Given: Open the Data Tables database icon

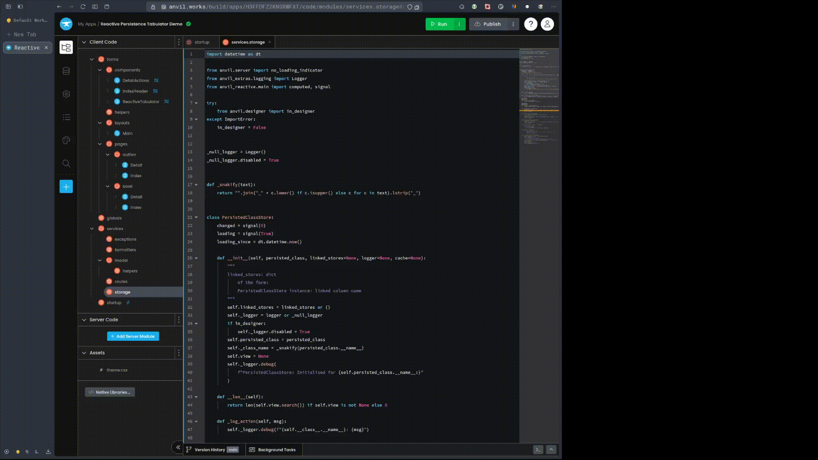Looking at the screenshot, I should [66, 71].
